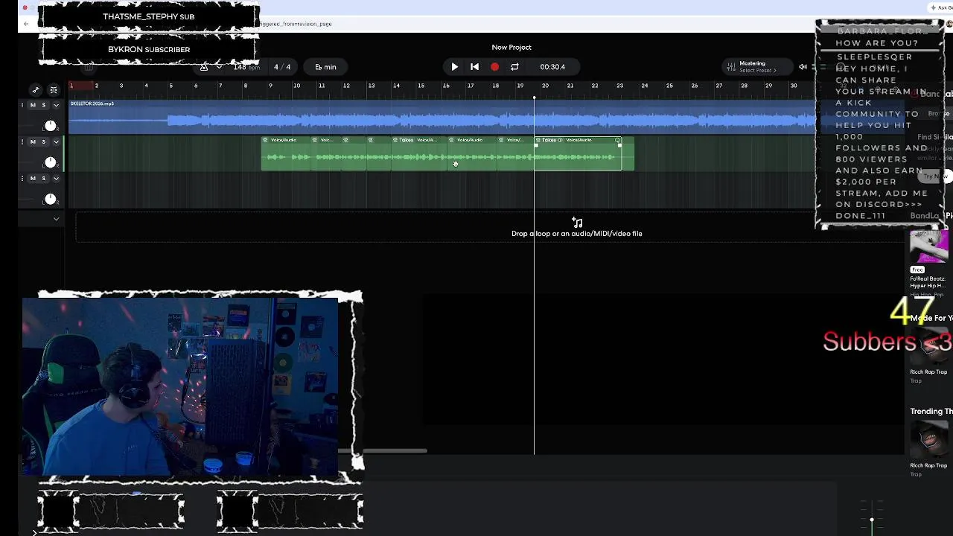Toggle the loop/cycle button
Screen dimensions: 953x536
pos(514,67)
